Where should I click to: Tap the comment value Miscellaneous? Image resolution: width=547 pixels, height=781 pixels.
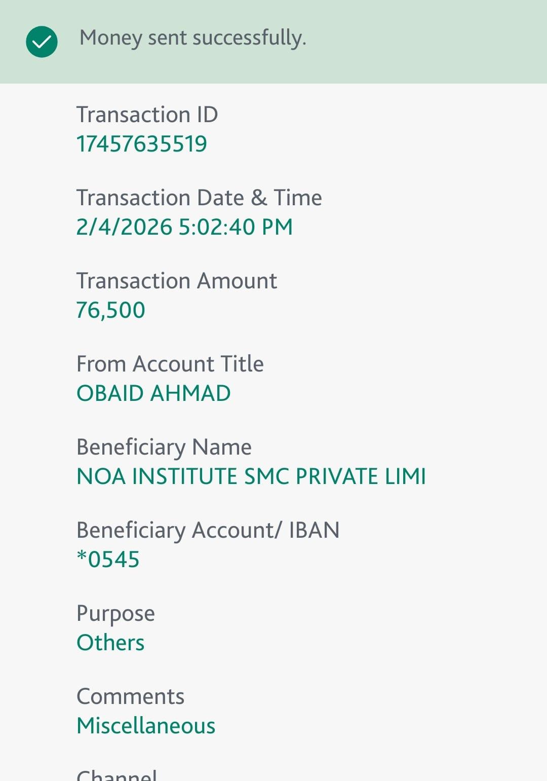tap(146, 726)
